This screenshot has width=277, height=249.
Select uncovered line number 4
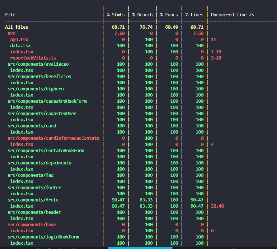pyautogui.click(x=212, y=144)
